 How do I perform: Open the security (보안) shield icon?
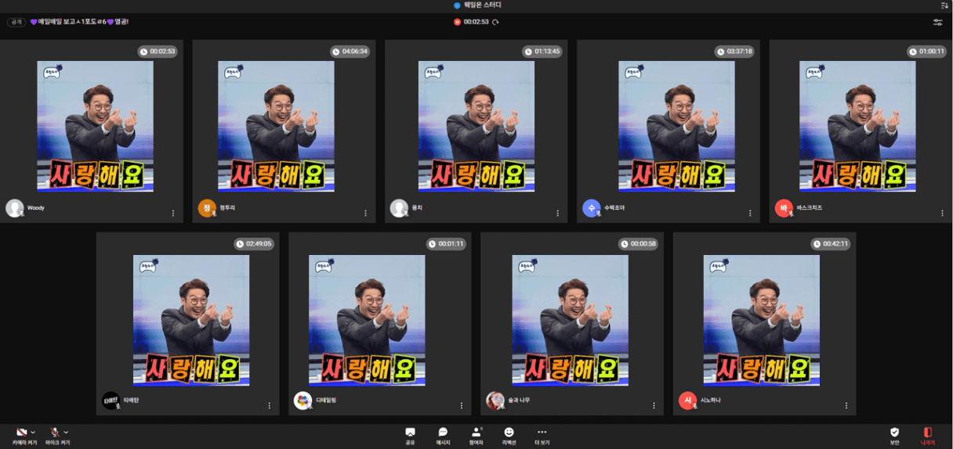894,433
